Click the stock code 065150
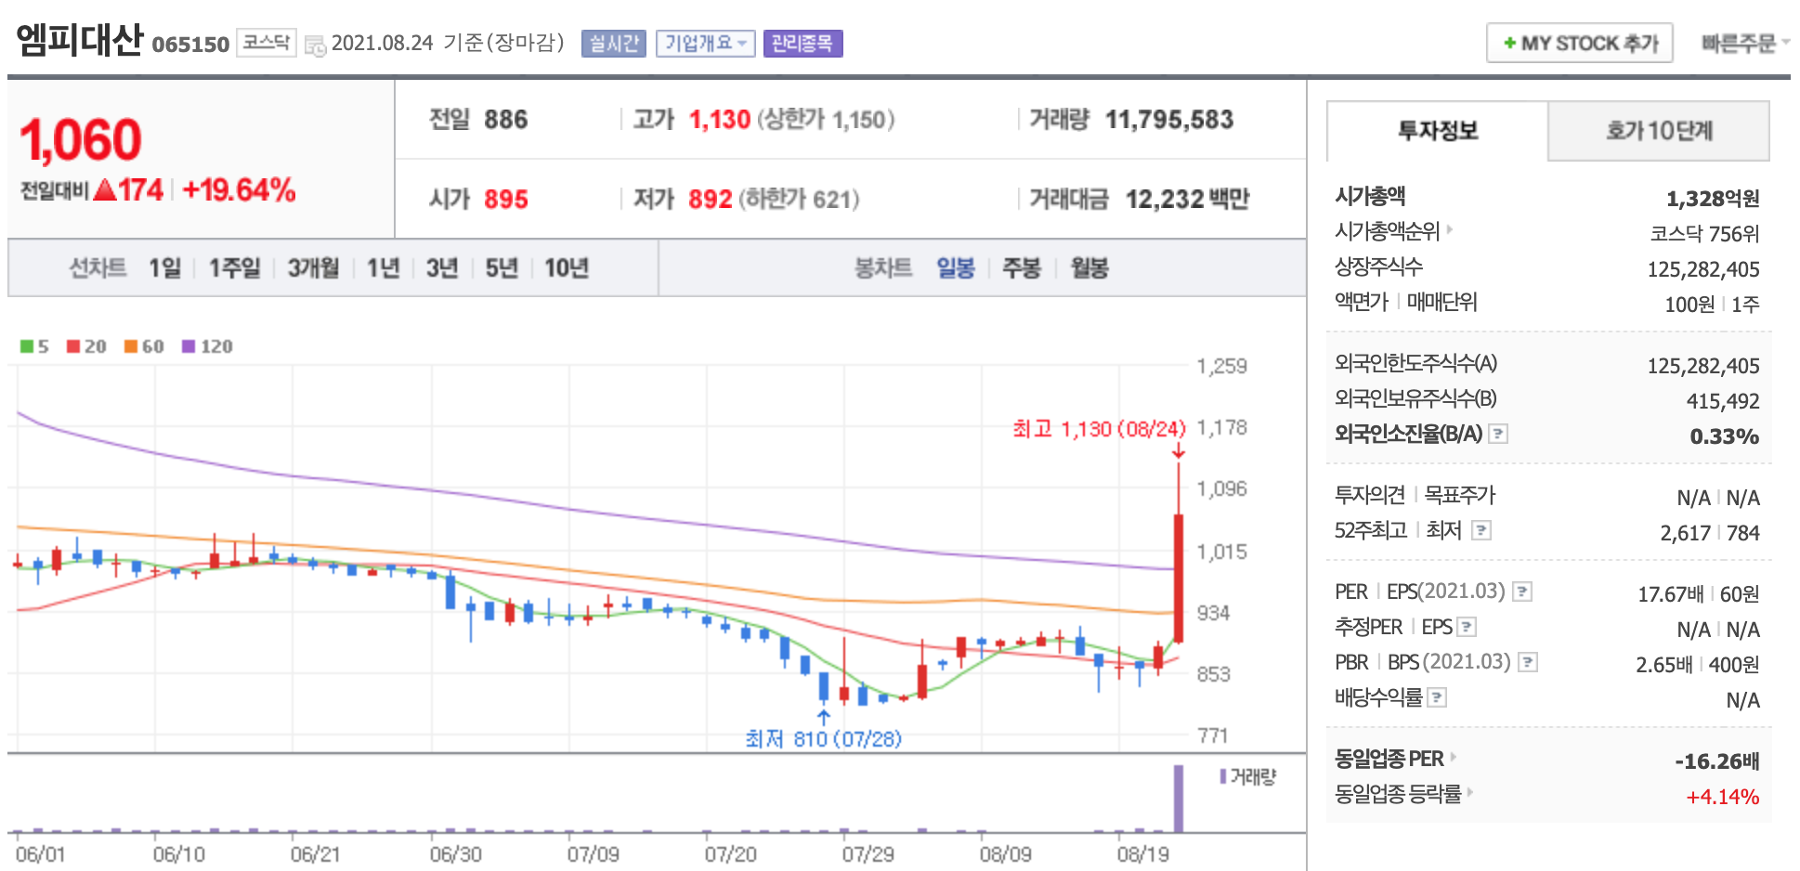Viewport: 1800px width, 871px height. click(x=190, y=45)
